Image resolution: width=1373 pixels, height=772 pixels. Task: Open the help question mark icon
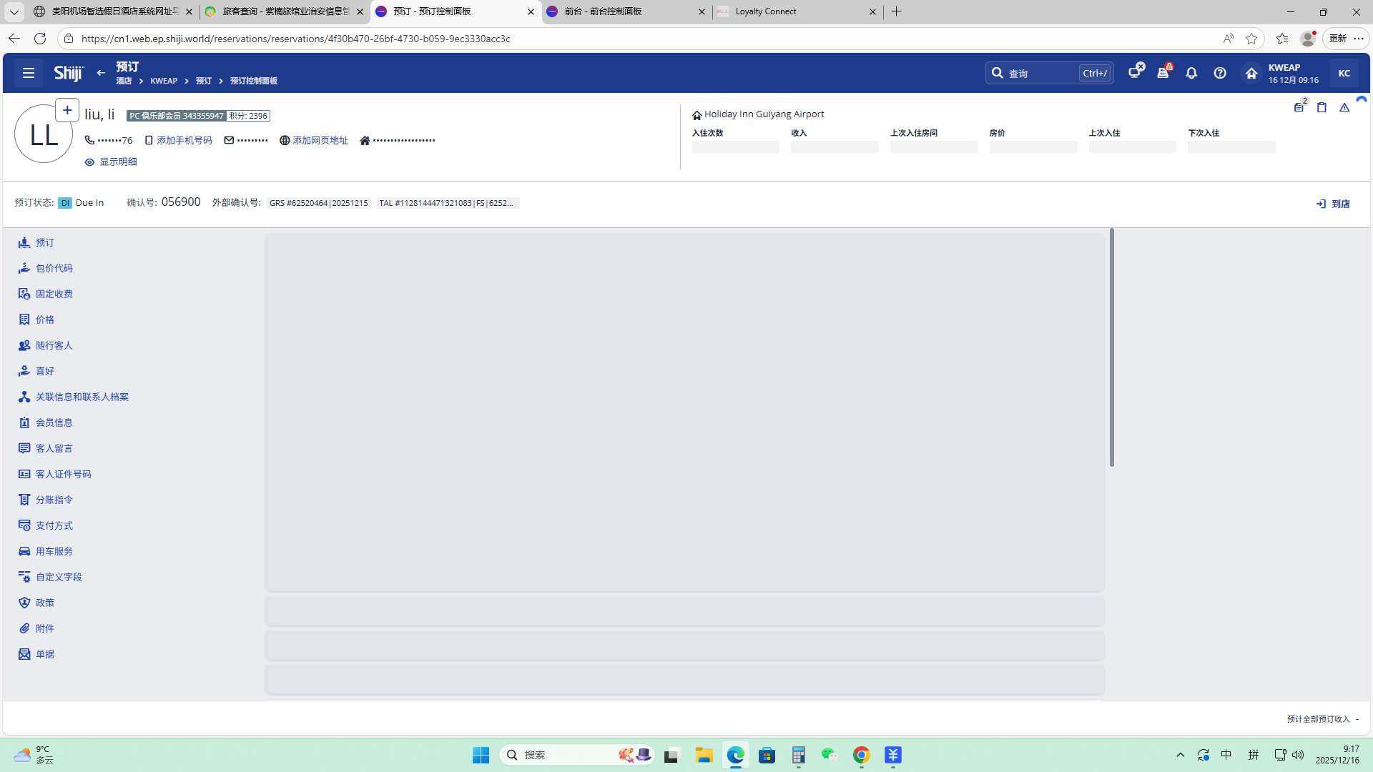pyautogui.click(x=1220, y=73)
